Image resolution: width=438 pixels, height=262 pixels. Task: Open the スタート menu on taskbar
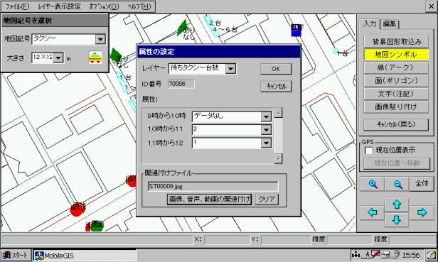(16, 255)
